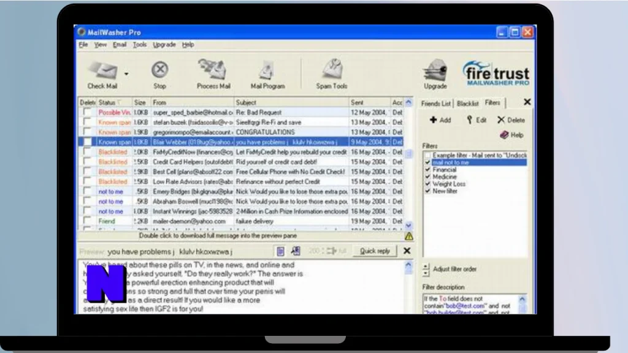Tick delete checkbox for mailer-daemon email
The height and width of the screenshot is (353, 628).
click(87, 221)
